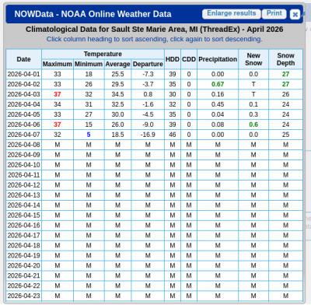The image size is (311, 305).
Task: Click the departure value -16.9
Action: tap(148, 135)
